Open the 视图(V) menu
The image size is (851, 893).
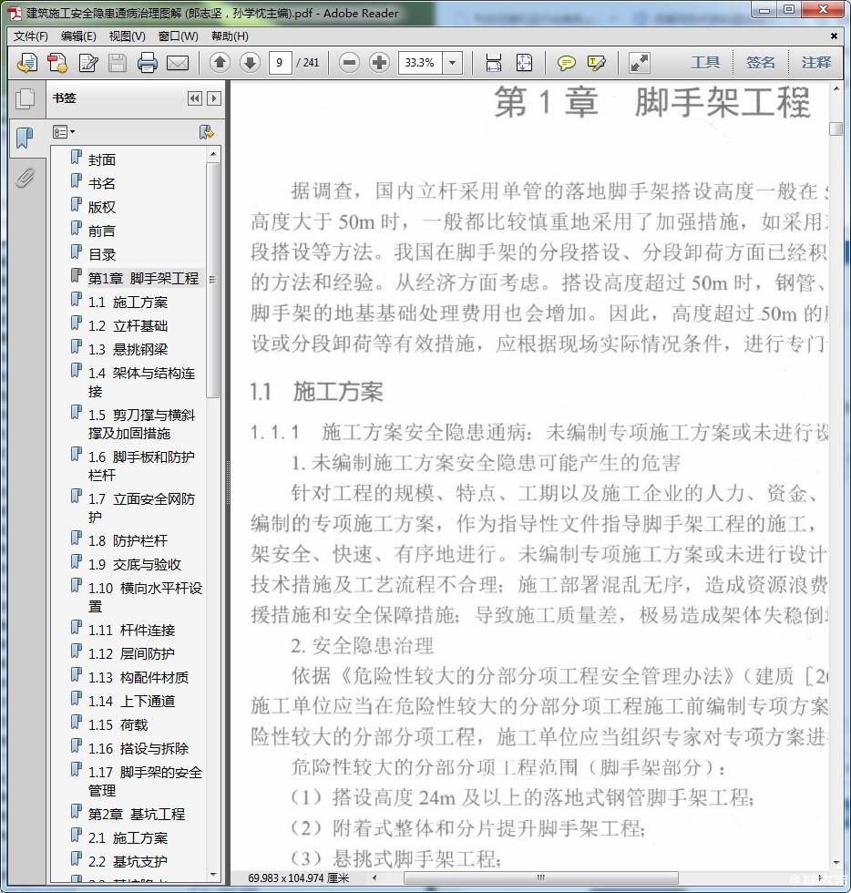127,36
